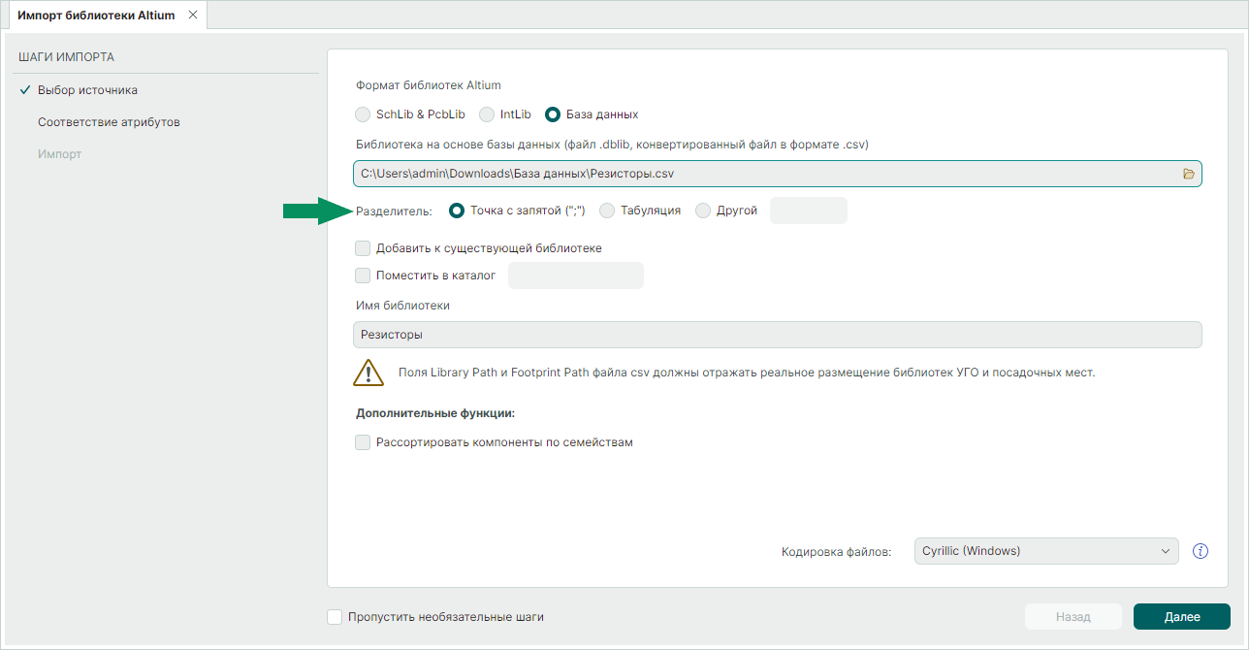Image resolution: width=1249 pixels, height=650 pixels.
Task: Enable Рассортировать компоненты по семействам
Action: pos(364,442)
